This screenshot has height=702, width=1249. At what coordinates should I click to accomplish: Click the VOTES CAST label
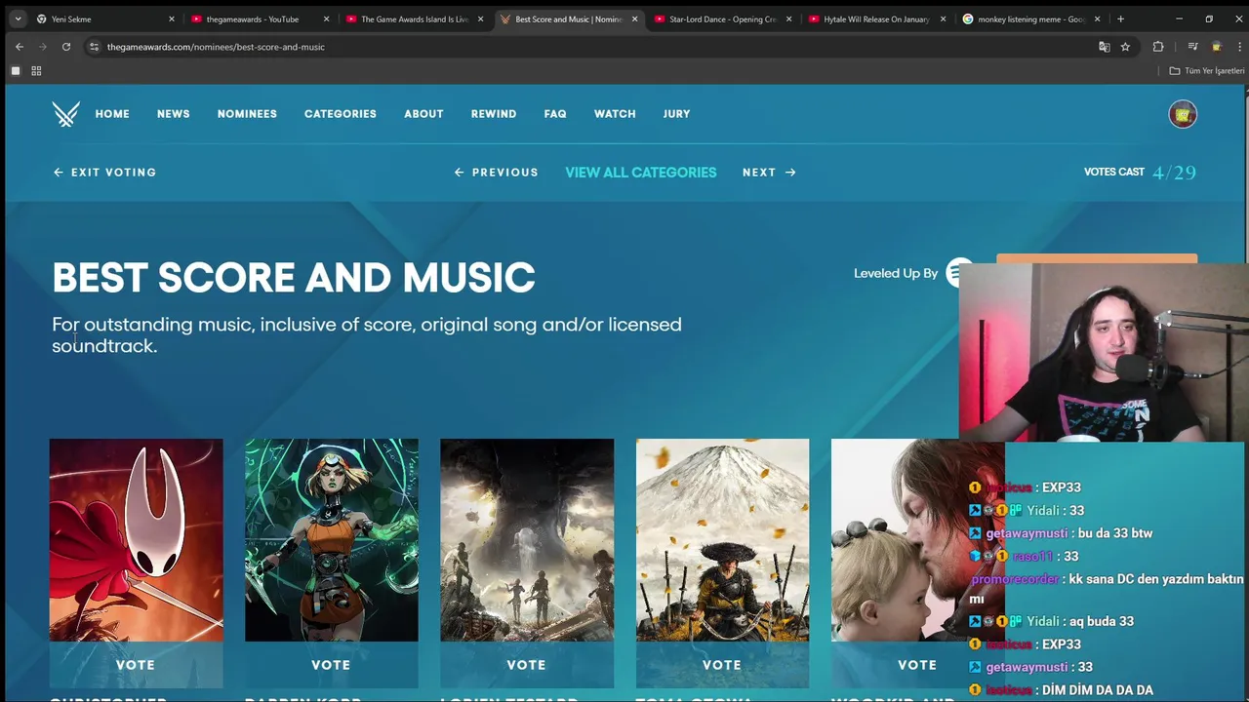[1114, 172]
